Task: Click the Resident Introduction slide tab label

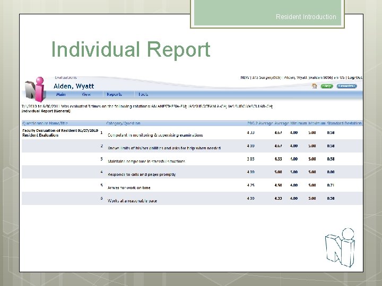Action: click(x=306, y=17)
